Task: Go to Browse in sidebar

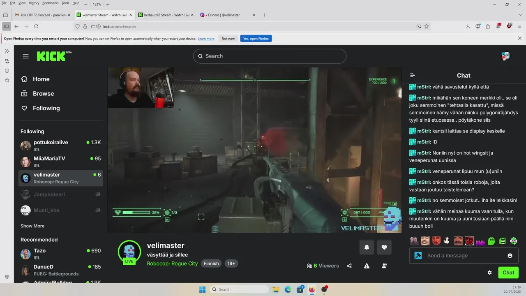Action: tap(43, 93)
